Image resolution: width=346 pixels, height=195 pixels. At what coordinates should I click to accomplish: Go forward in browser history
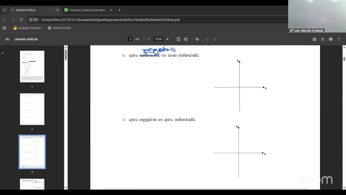tap(13, 20)
